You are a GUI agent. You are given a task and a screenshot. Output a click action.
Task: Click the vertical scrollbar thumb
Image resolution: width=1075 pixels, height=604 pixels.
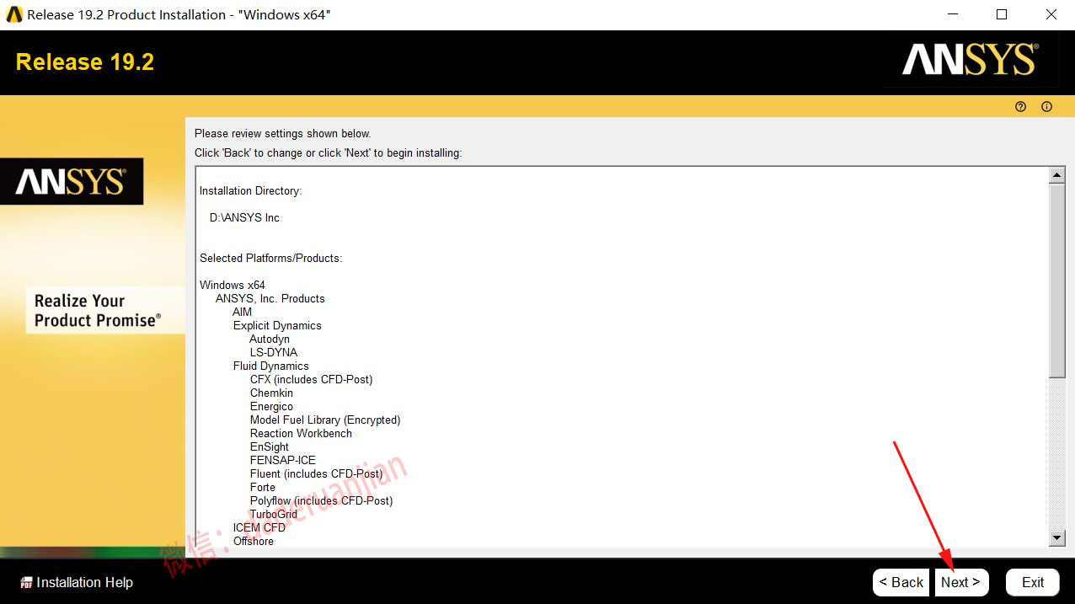[x=1057, y=281]
